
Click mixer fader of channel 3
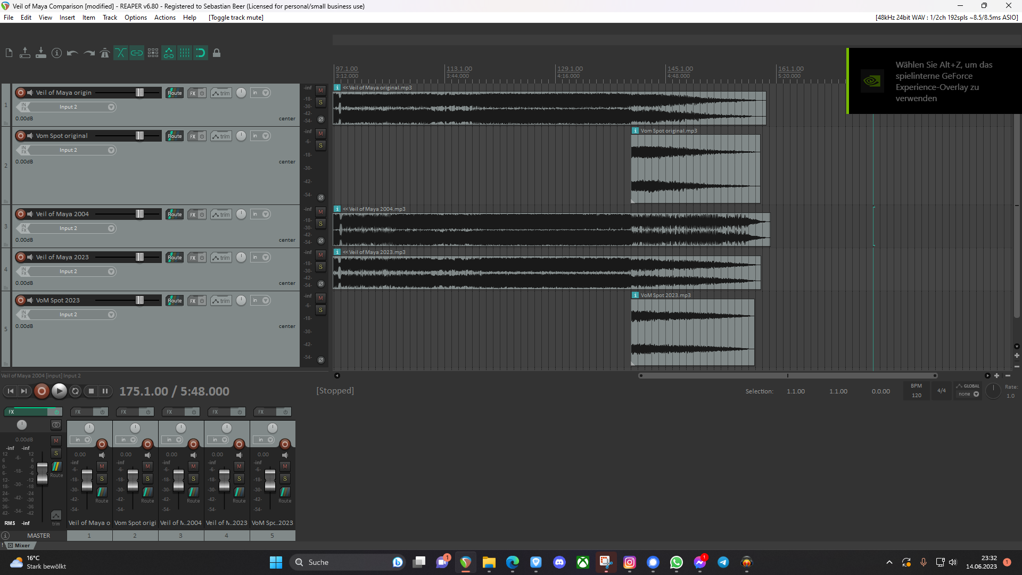(179, 480)
